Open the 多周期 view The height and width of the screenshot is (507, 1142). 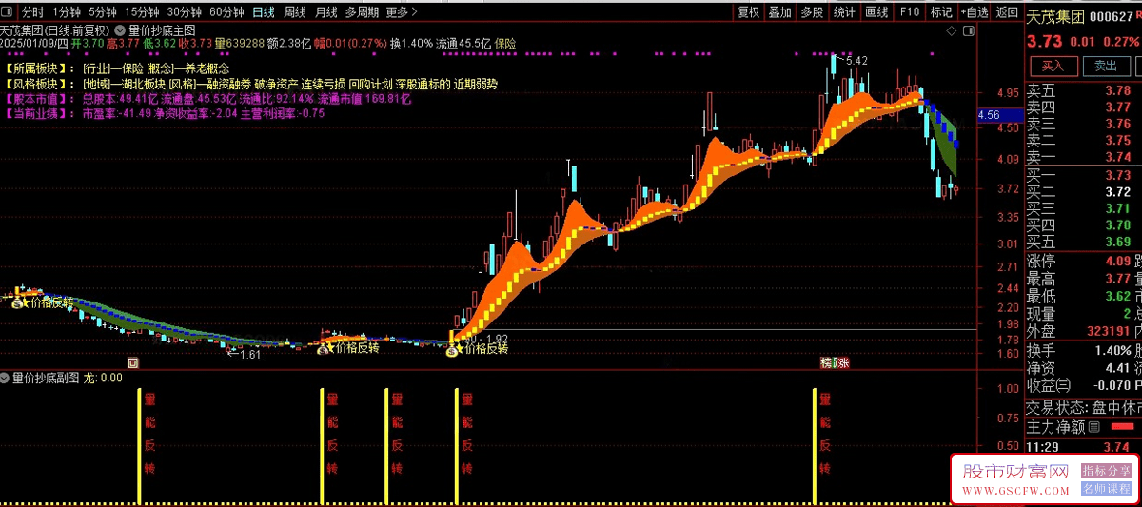(362, 12)
